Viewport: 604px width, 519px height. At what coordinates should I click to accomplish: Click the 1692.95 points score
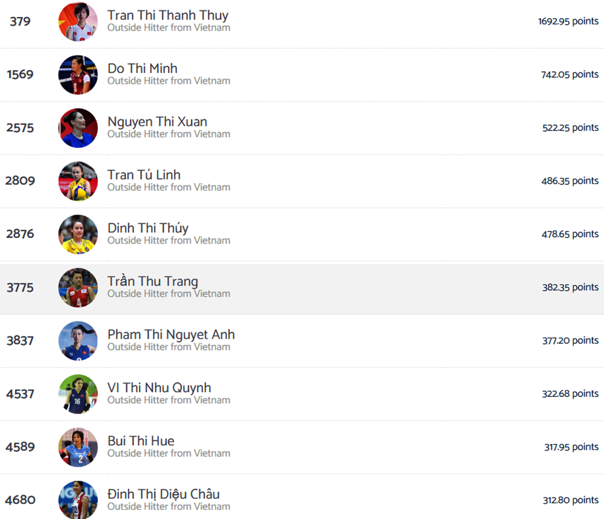click(568, 21)
